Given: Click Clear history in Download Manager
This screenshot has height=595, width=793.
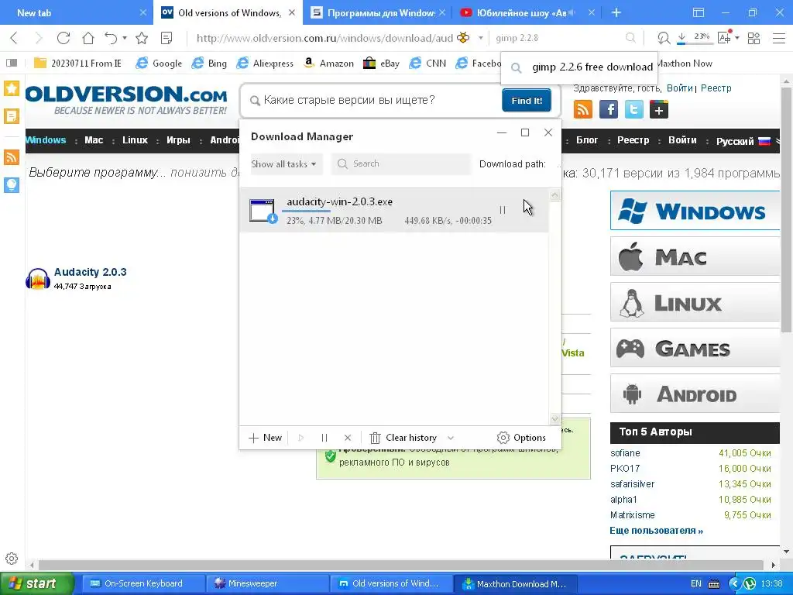Looking at the screenshot, I should (403, 439).
